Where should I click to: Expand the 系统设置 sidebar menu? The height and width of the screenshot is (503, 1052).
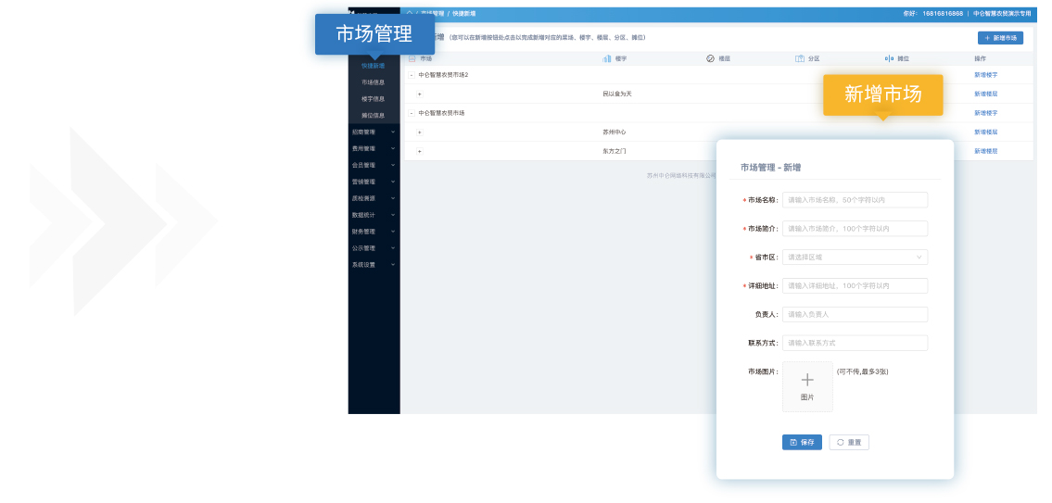pos(374,265)
